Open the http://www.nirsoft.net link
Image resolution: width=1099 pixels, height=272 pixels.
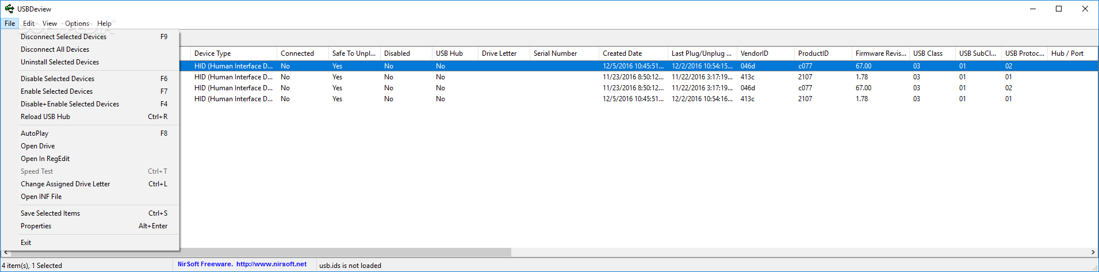pos(271,265)
